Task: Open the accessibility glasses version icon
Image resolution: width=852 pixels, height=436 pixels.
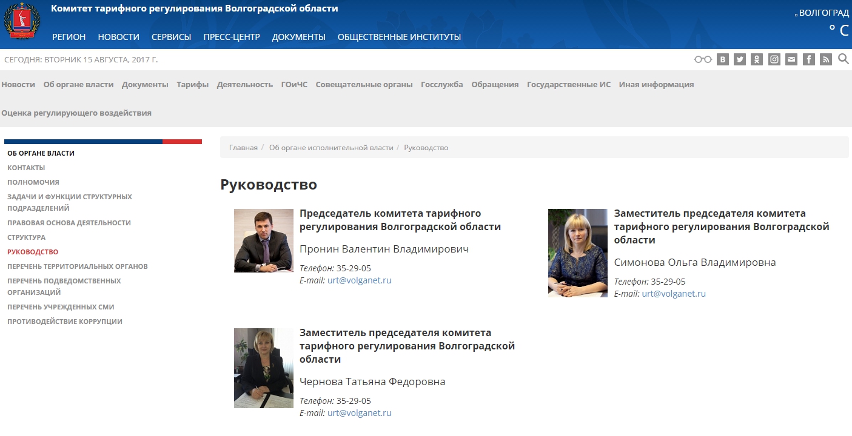Action: (703, 59)
